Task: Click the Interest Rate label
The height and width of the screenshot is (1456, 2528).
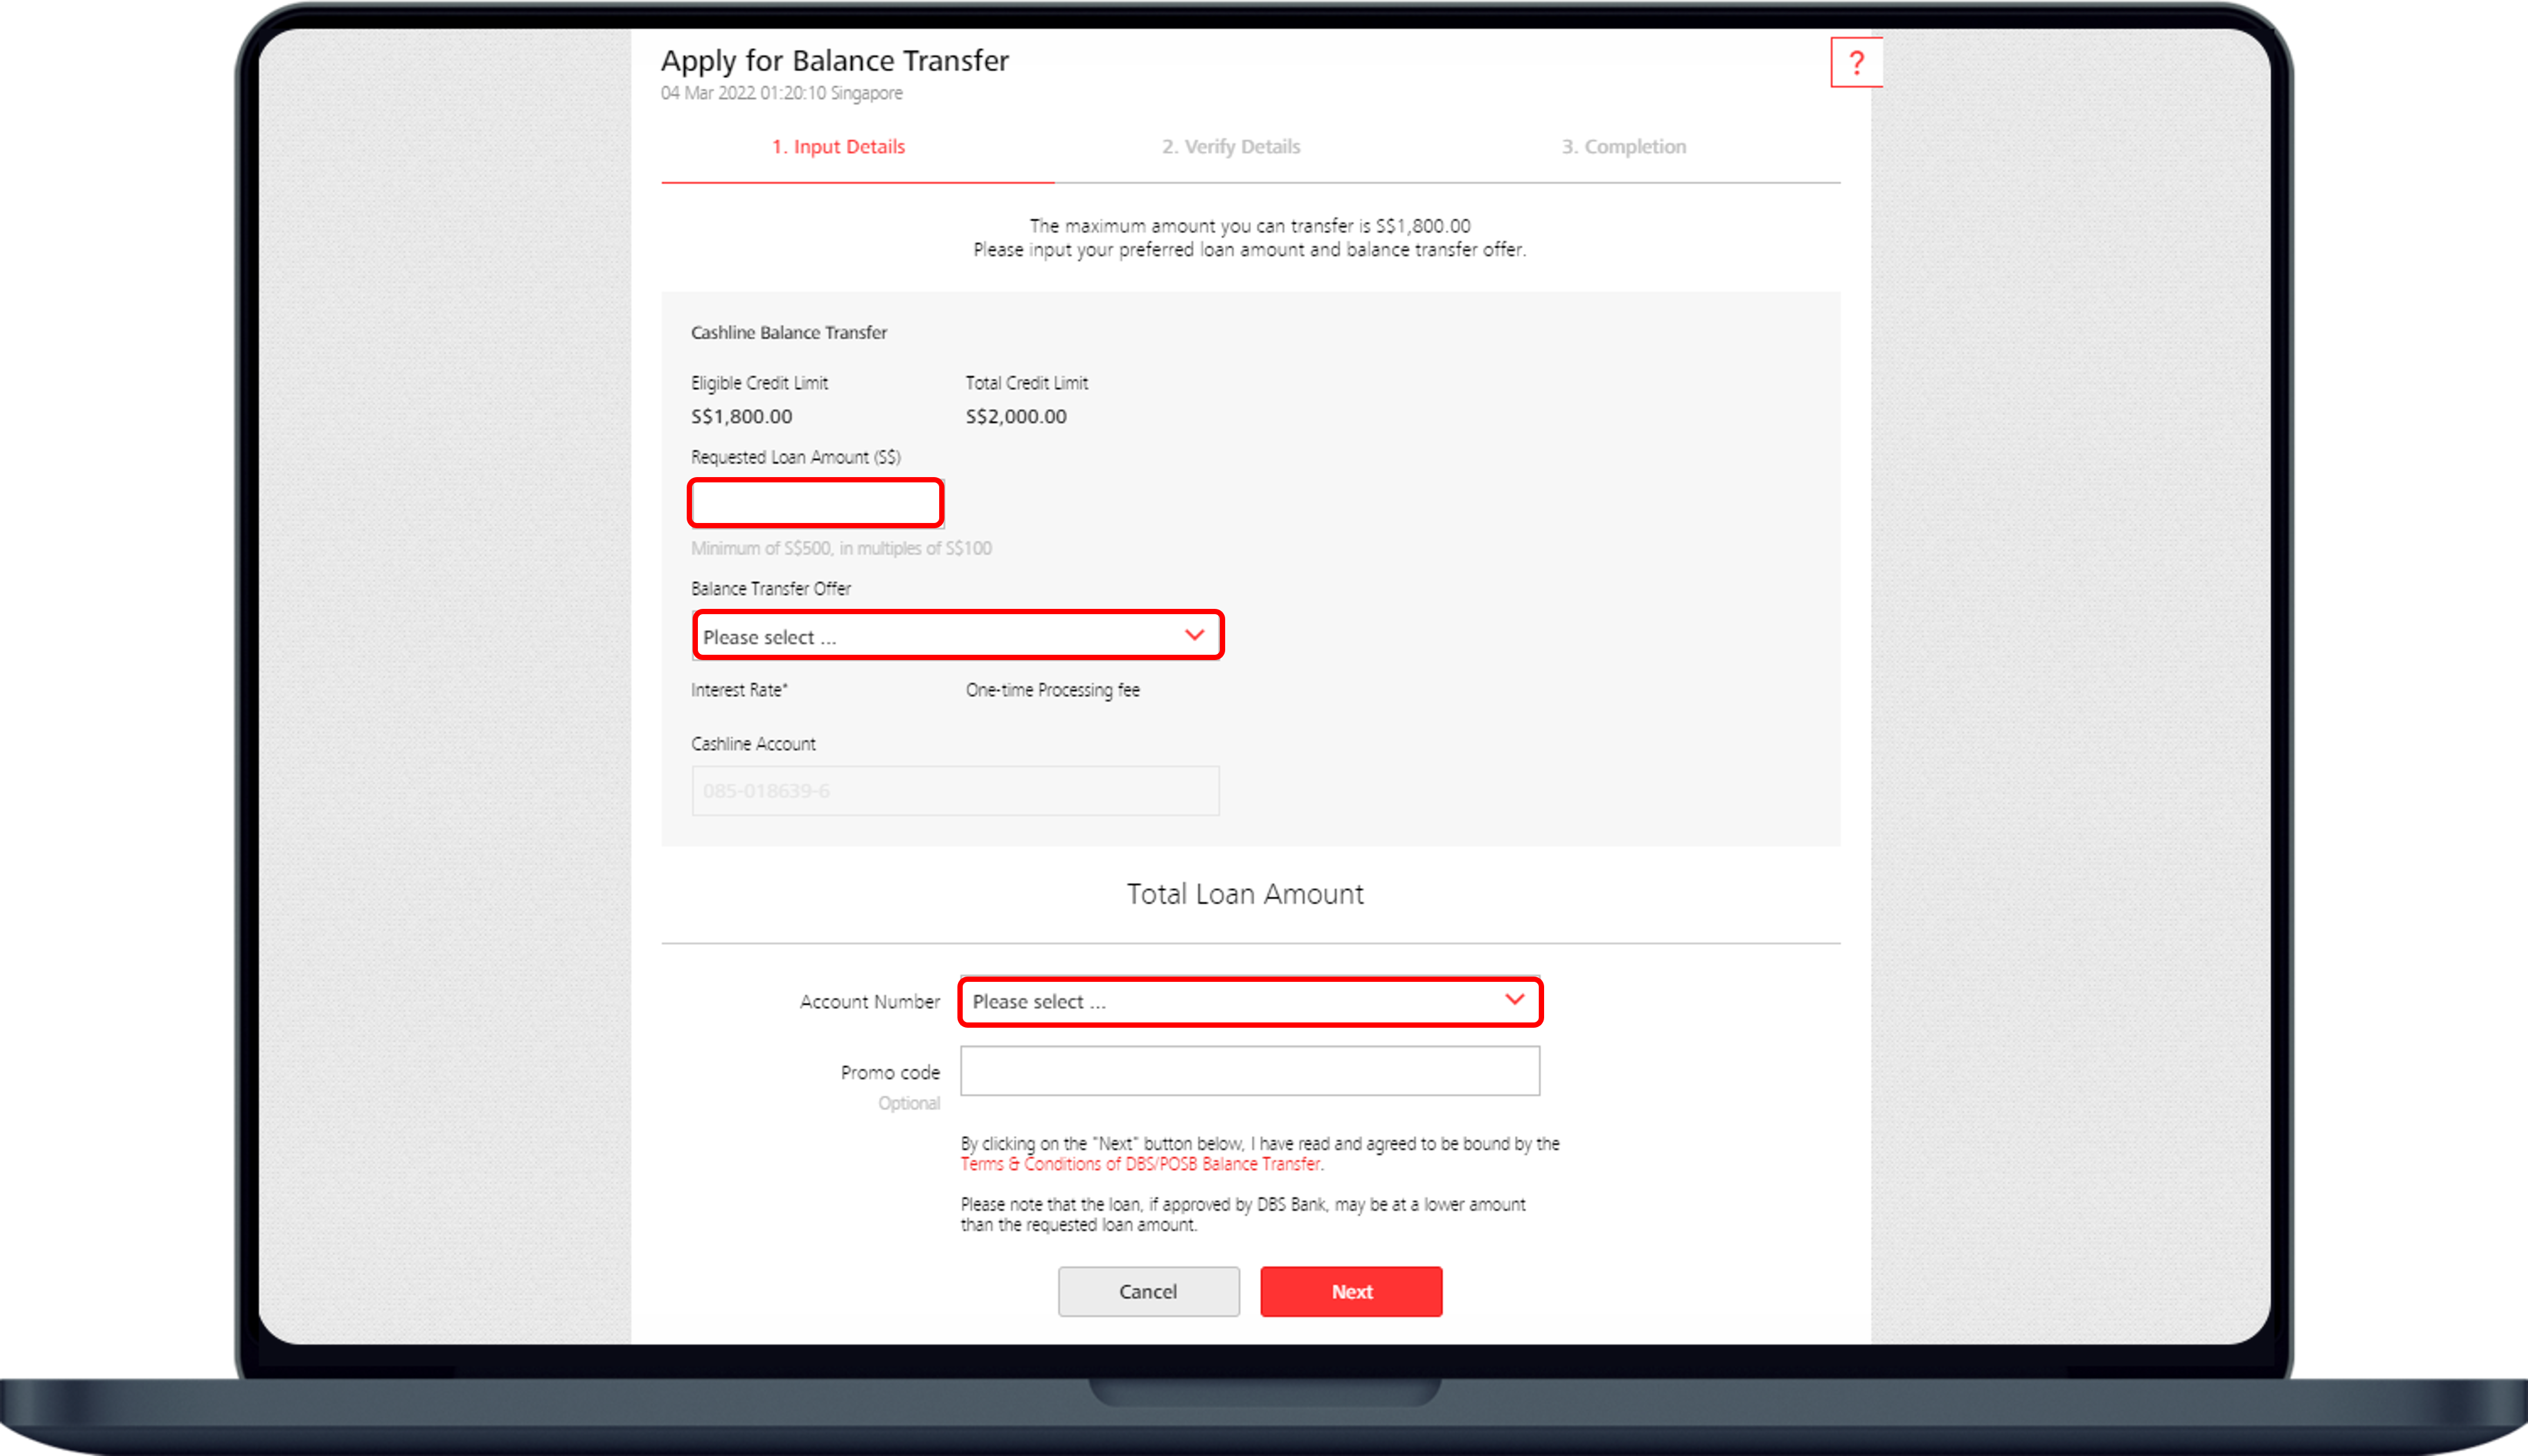Action: click(x=739, y=690)
